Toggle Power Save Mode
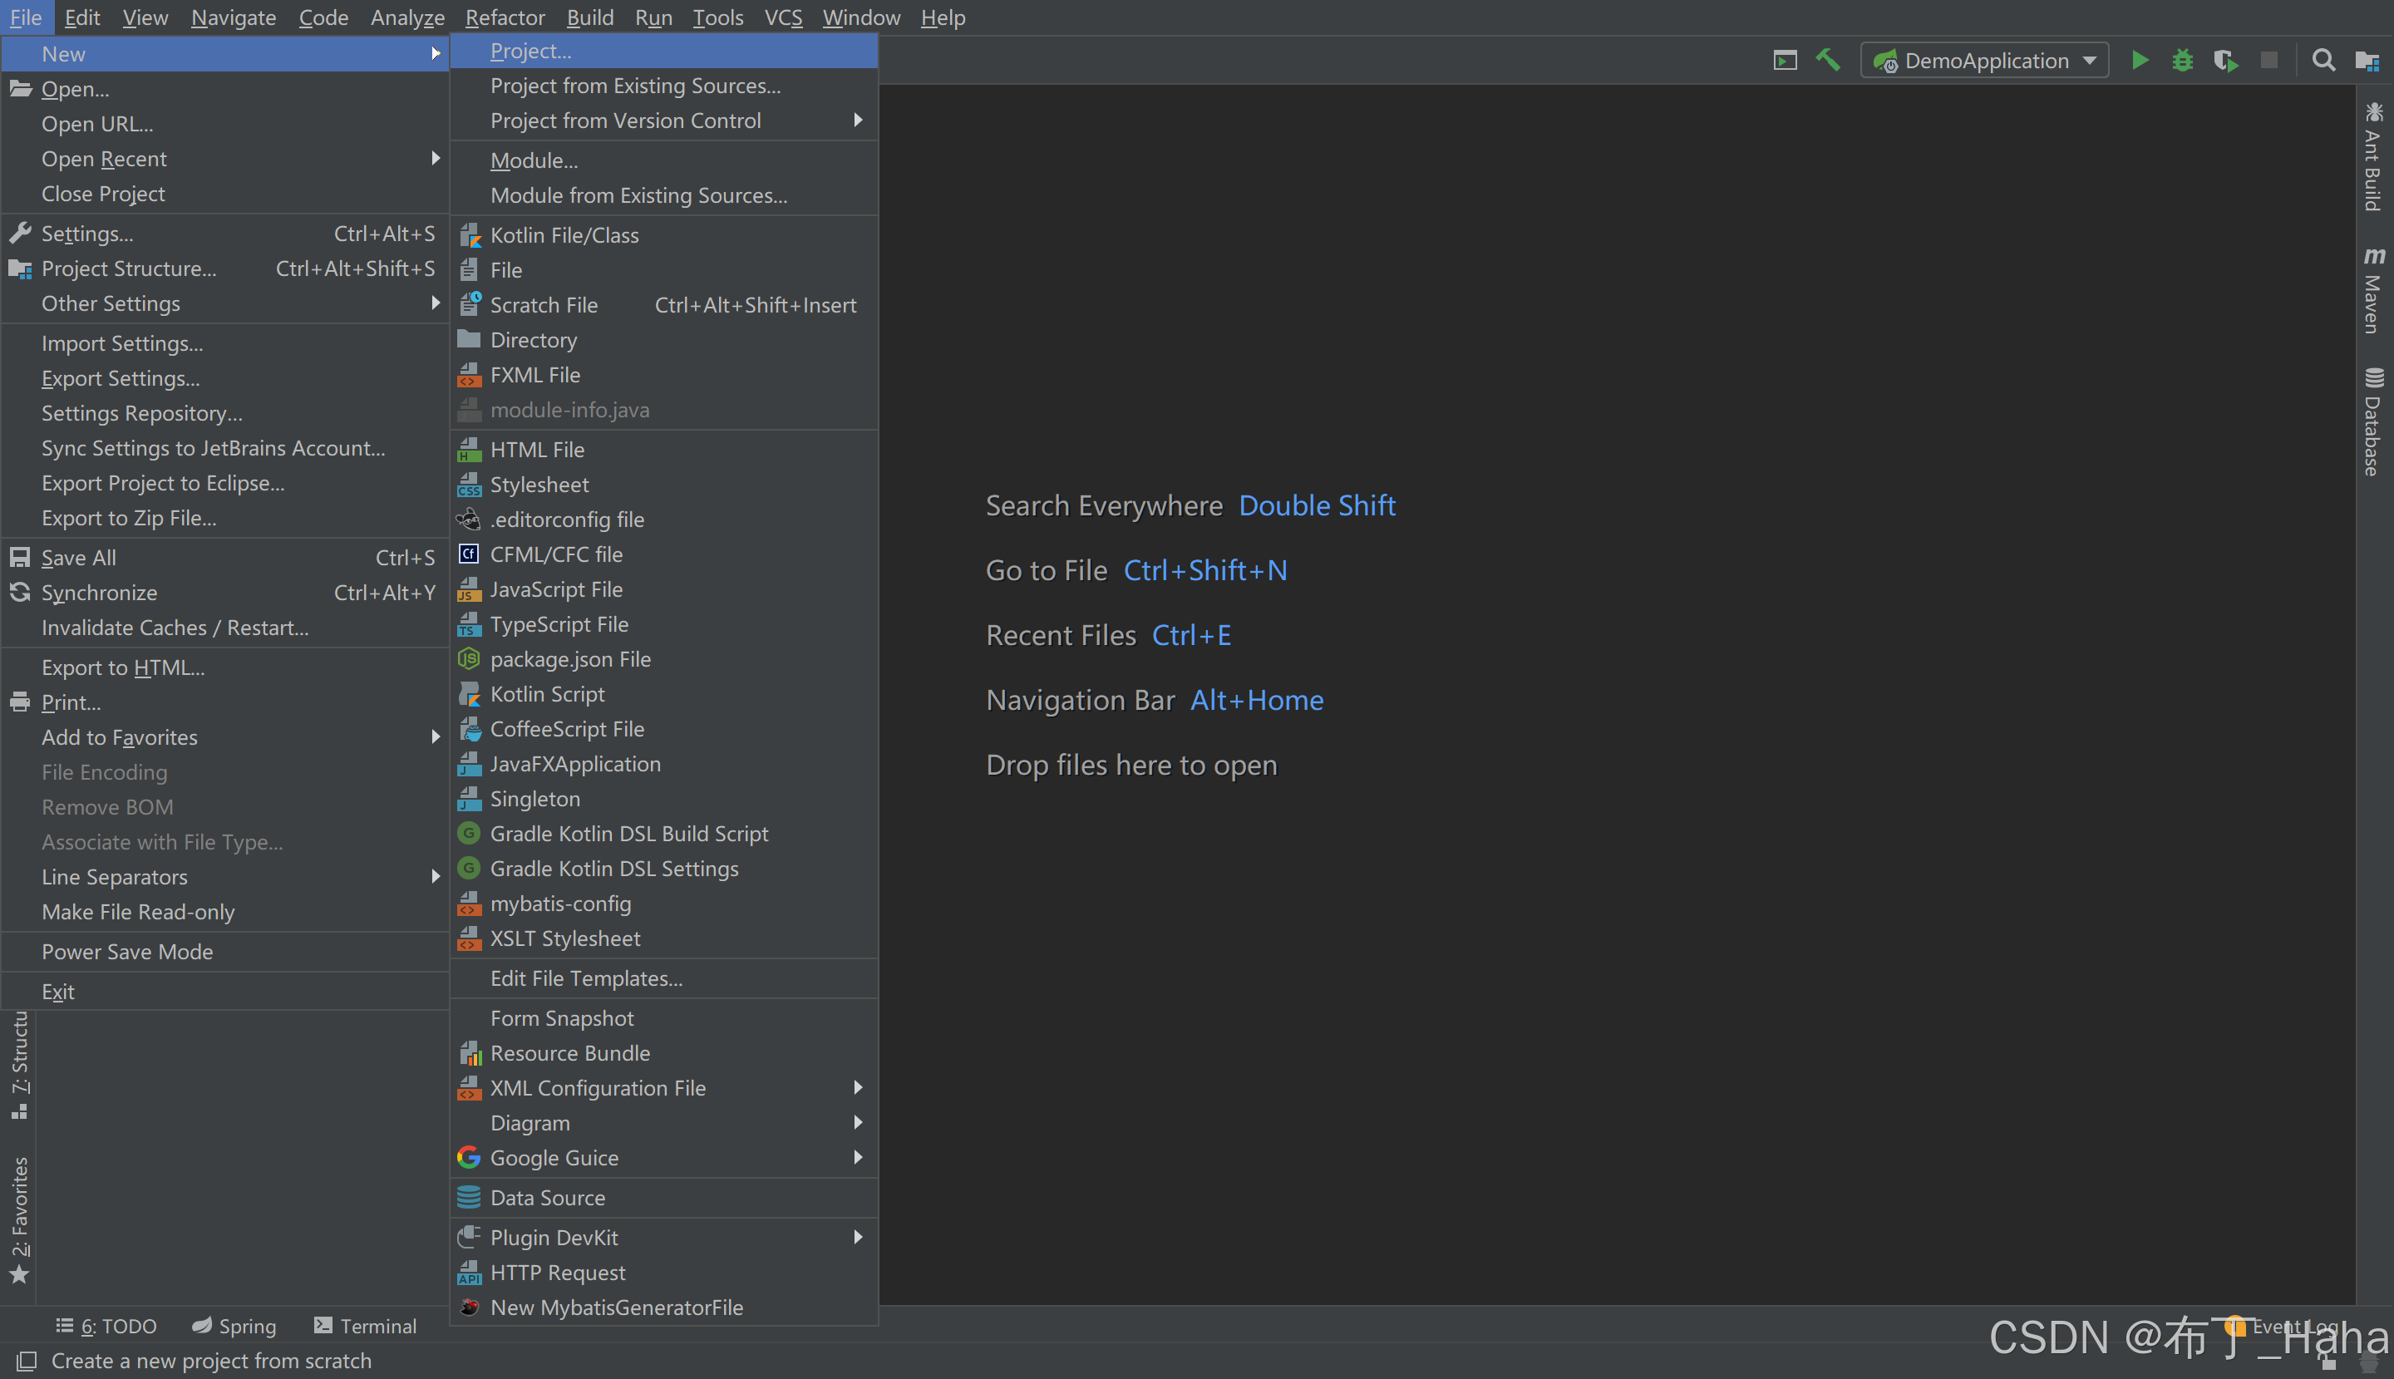 [127, 951]
